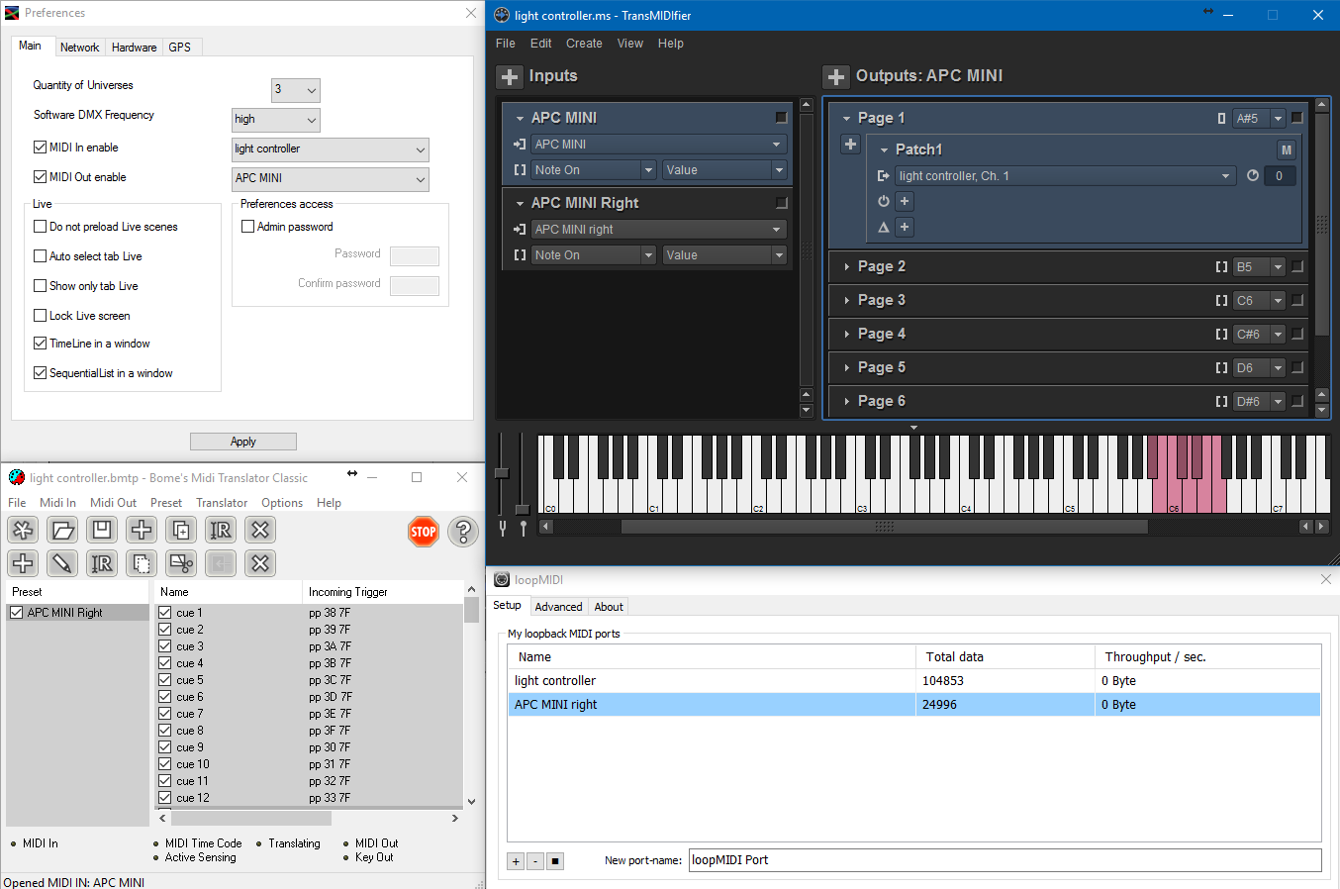Click the bottom-row rename (IR) icon in Bome
Image resolution: width=1340 pixels, height=889 pixels.
tap(102, 563)
